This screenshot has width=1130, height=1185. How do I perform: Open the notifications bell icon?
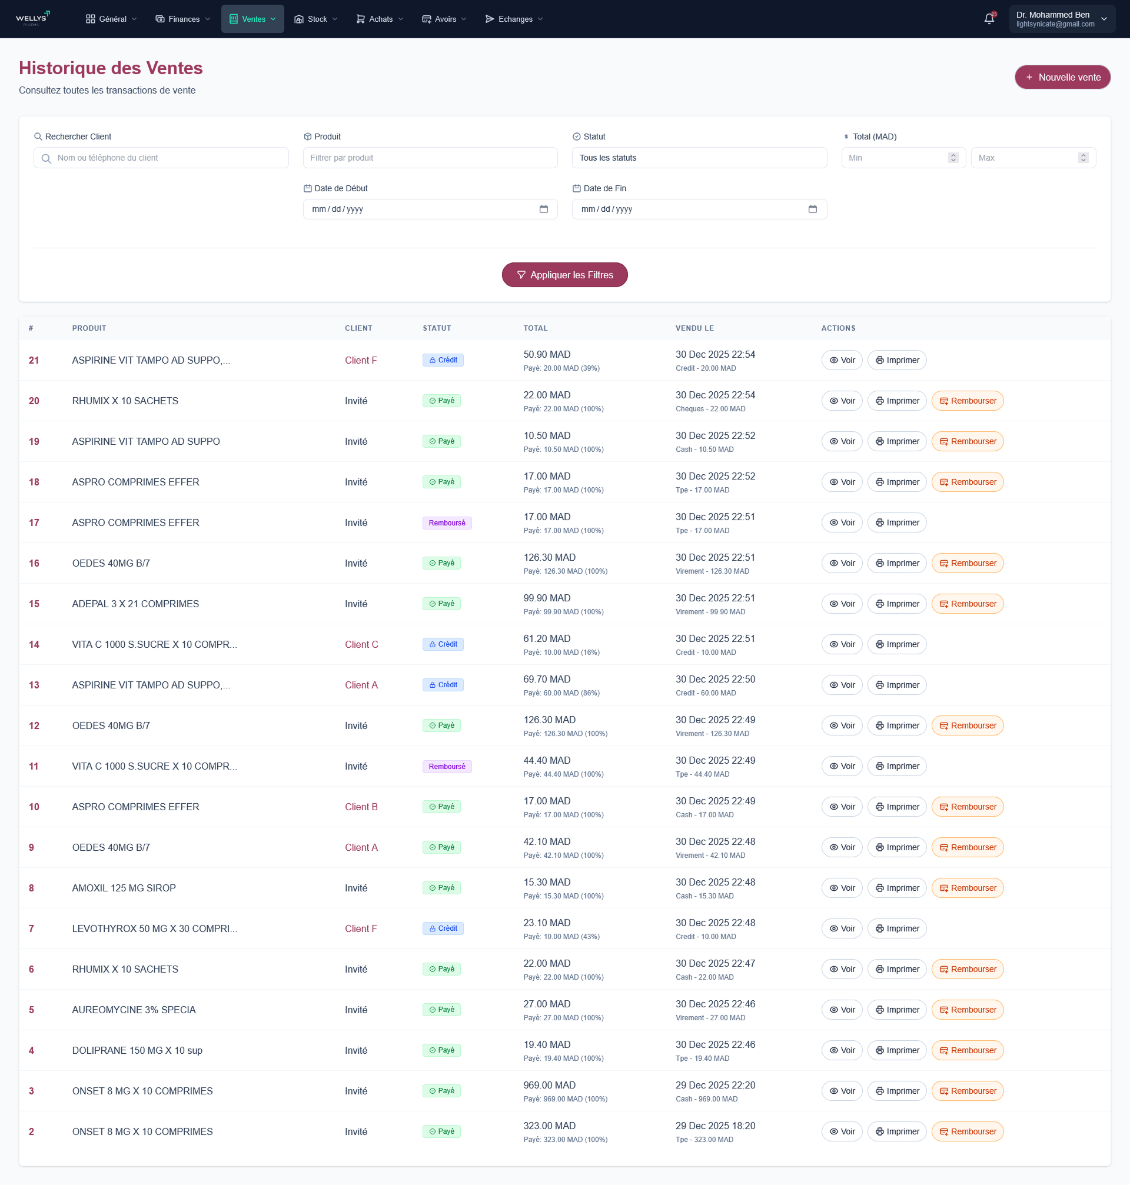tap(988, 19)
